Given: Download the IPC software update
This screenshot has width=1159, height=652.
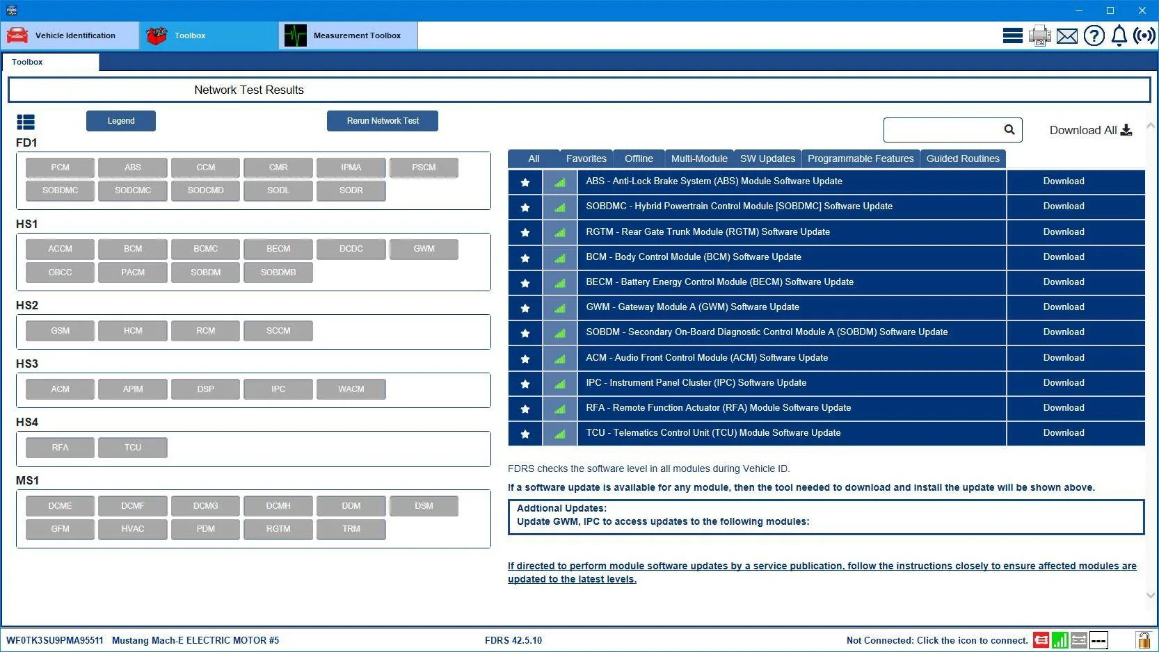Looking at the screenshot, I should pyautogui.click(x=1064, y=383).
